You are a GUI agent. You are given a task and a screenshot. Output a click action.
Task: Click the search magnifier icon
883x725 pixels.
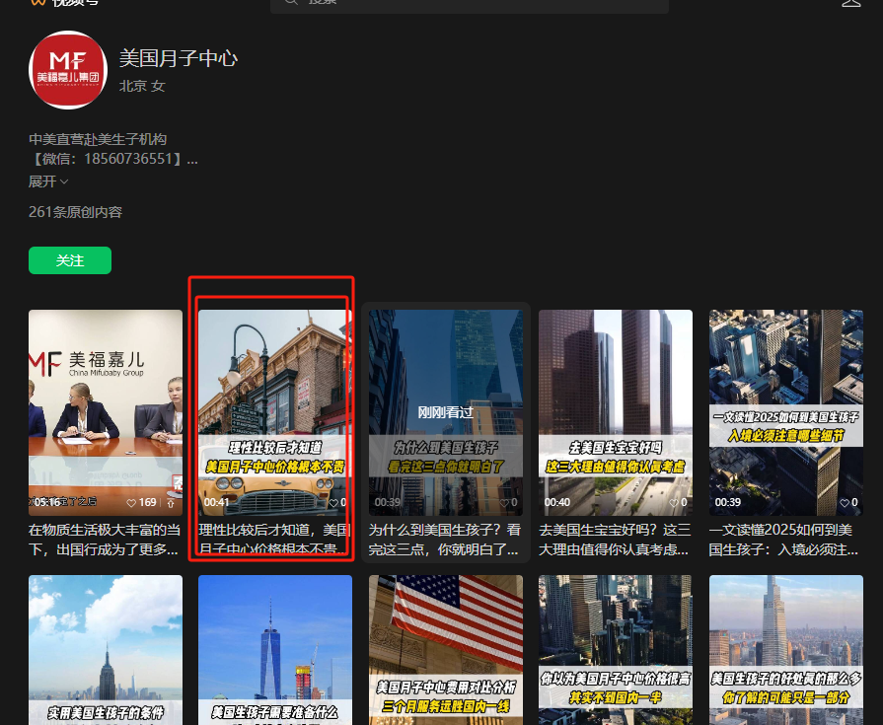tap(291, 2)
